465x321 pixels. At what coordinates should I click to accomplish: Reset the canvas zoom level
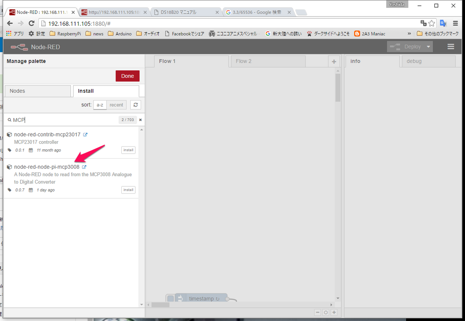point(326,312)
